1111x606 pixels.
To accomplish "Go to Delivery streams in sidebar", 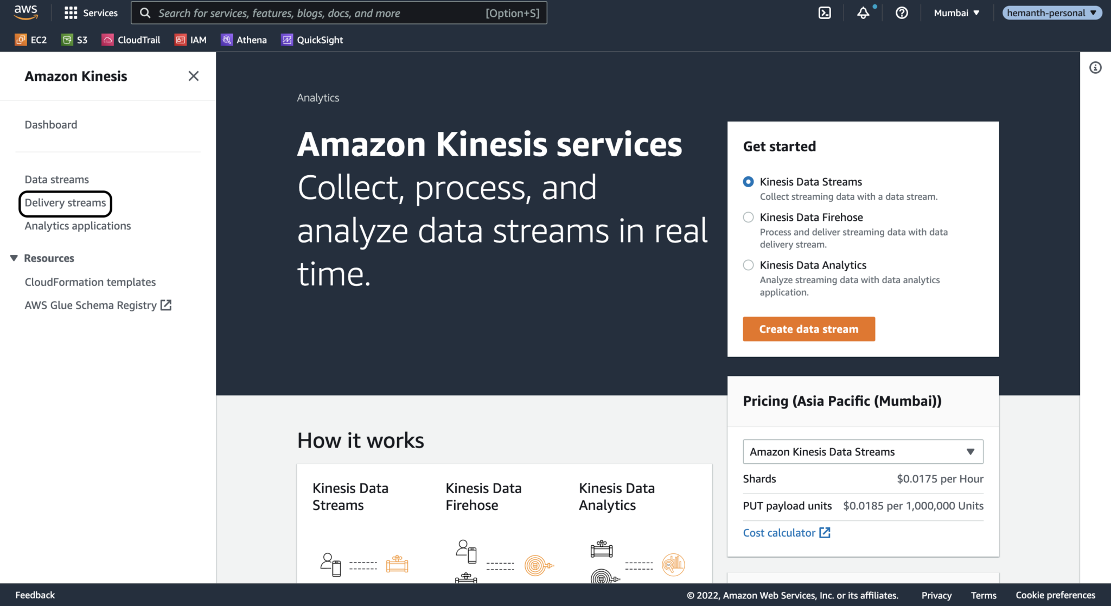I will [x=65, y=203].
